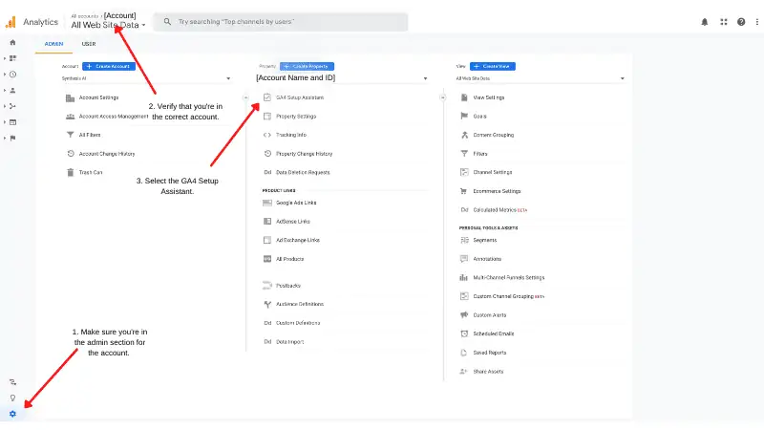Click the search magnifier icon

[167, 21]
